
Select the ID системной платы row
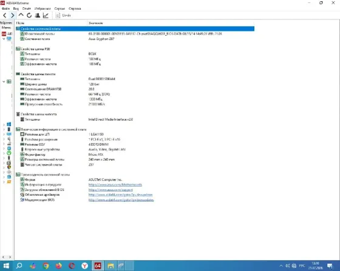tap(135, 34)
